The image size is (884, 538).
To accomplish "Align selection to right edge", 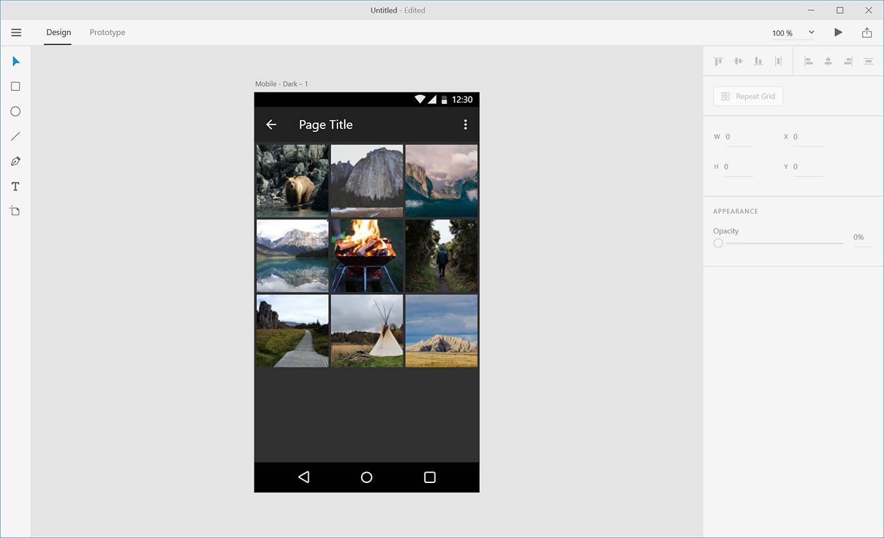I will click(848, 61).
